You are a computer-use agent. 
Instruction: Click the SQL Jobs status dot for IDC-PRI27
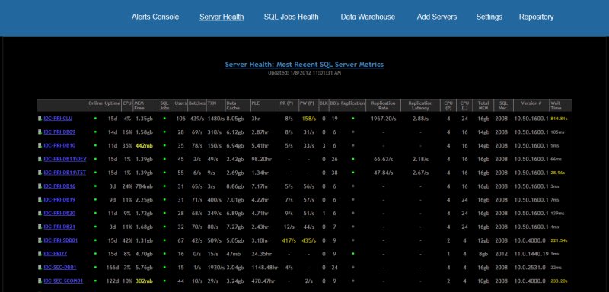[164, 254]
